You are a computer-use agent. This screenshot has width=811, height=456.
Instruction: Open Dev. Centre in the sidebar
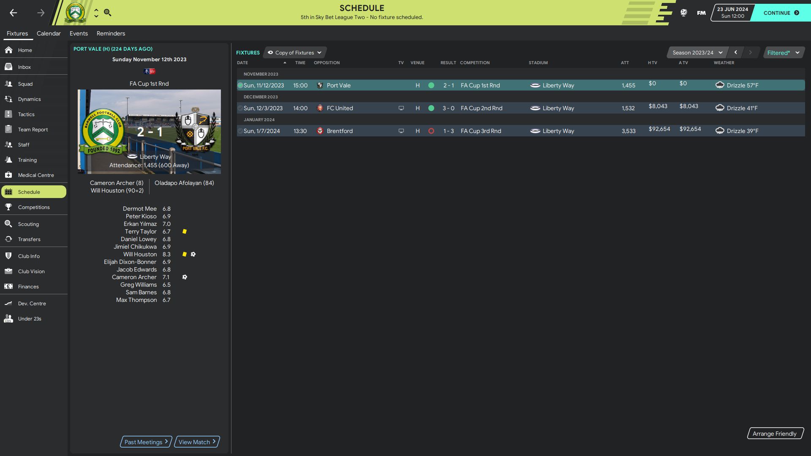tap(34, 303)
